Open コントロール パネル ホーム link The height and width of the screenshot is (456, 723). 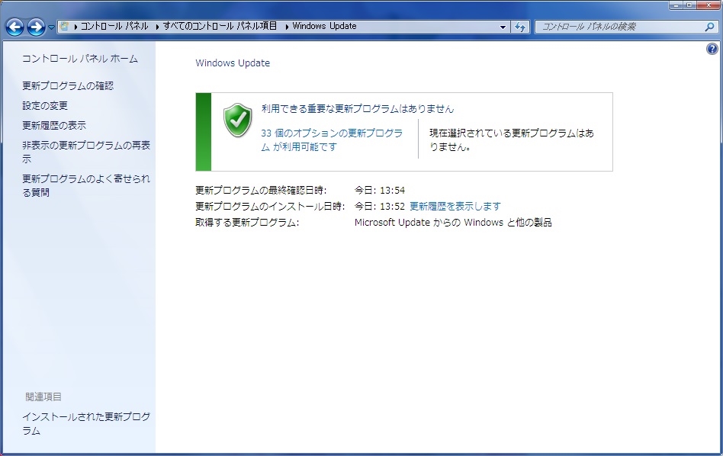click(x=80, y=59)
